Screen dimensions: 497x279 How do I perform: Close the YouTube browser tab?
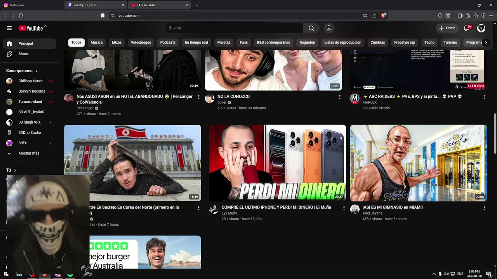click(186, 5)
